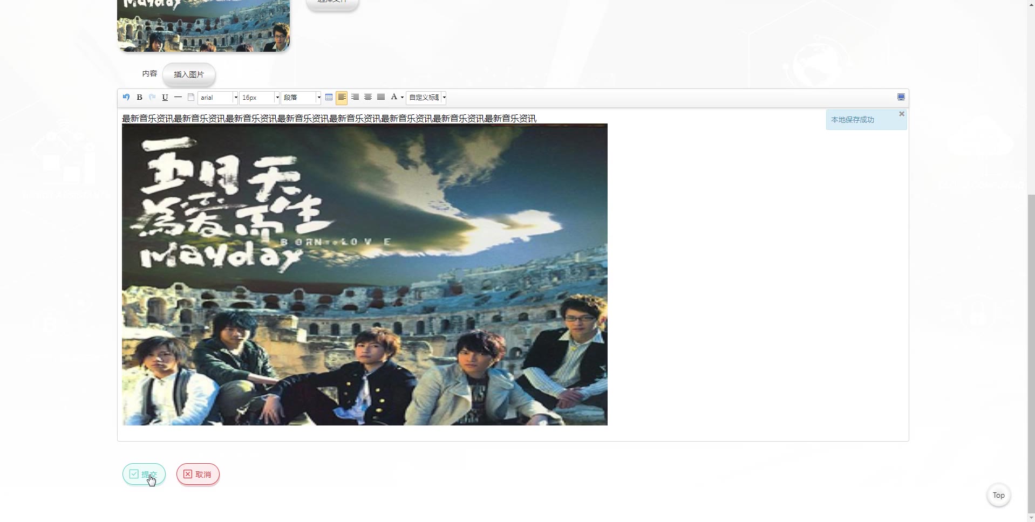Screen dimensions: 1035x522
Task: Select the Mayday image in the editor
Action: [365, 274]
